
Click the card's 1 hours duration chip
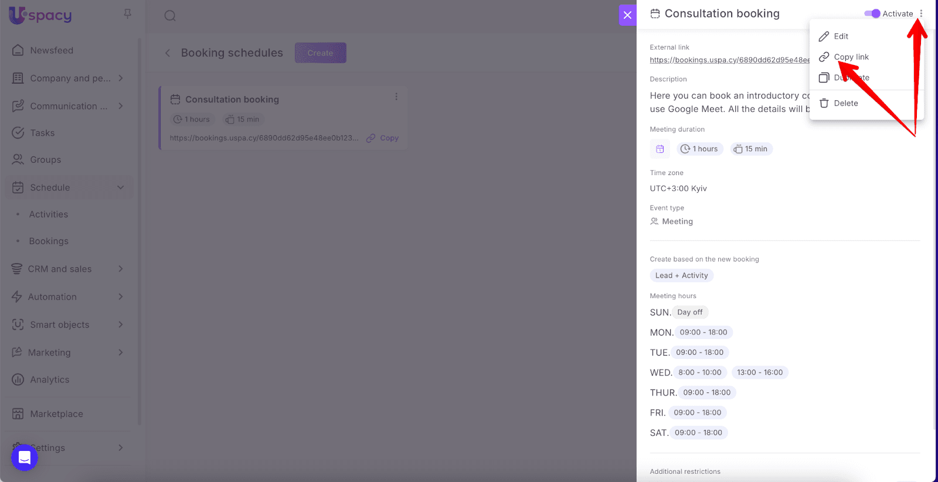coord(192,119)
